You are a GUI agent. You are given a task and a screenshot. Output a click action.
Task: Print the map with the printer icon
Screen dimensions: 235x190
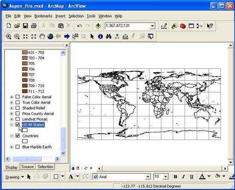[x=34, y=26]
